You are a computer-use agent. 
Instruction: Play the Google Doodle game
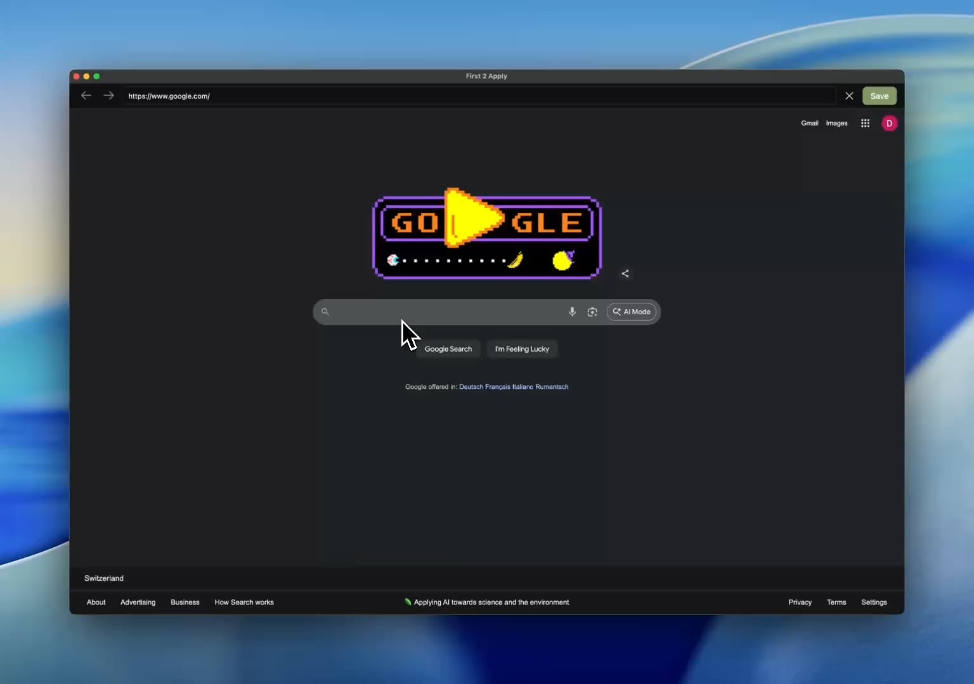[x=472, y=218]
